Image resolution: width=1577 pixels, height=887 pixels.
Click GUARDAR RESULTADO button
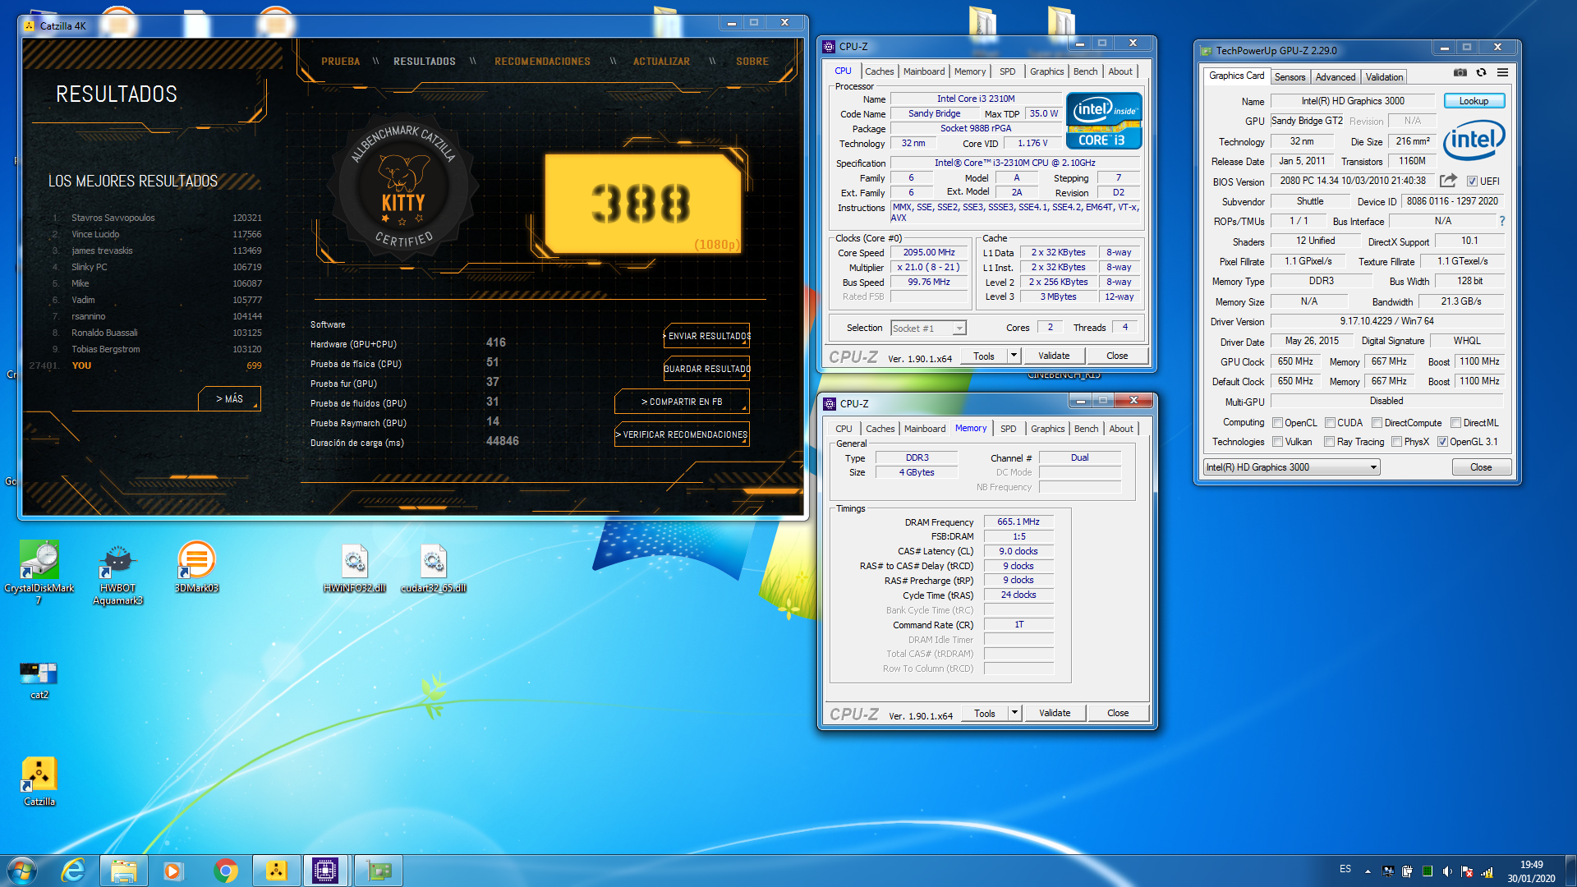707,369
